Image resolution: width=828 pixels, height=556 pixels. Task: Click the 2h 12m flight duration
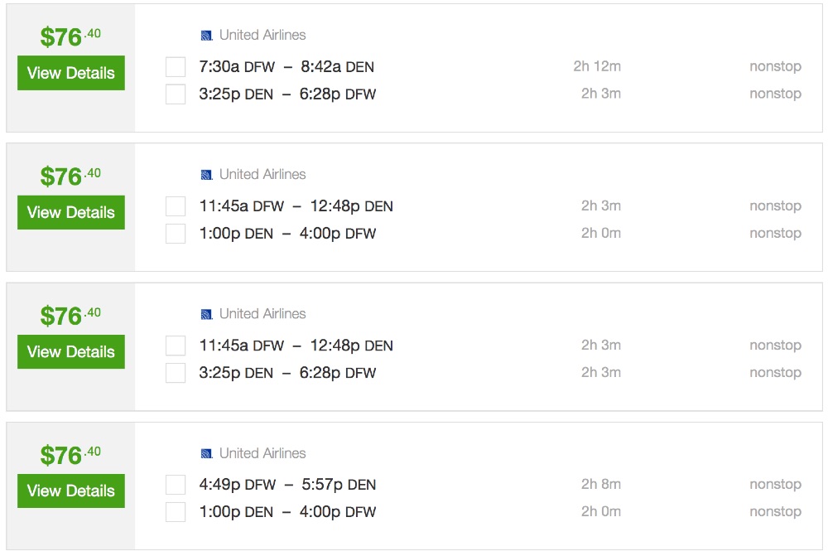point(597,66)
